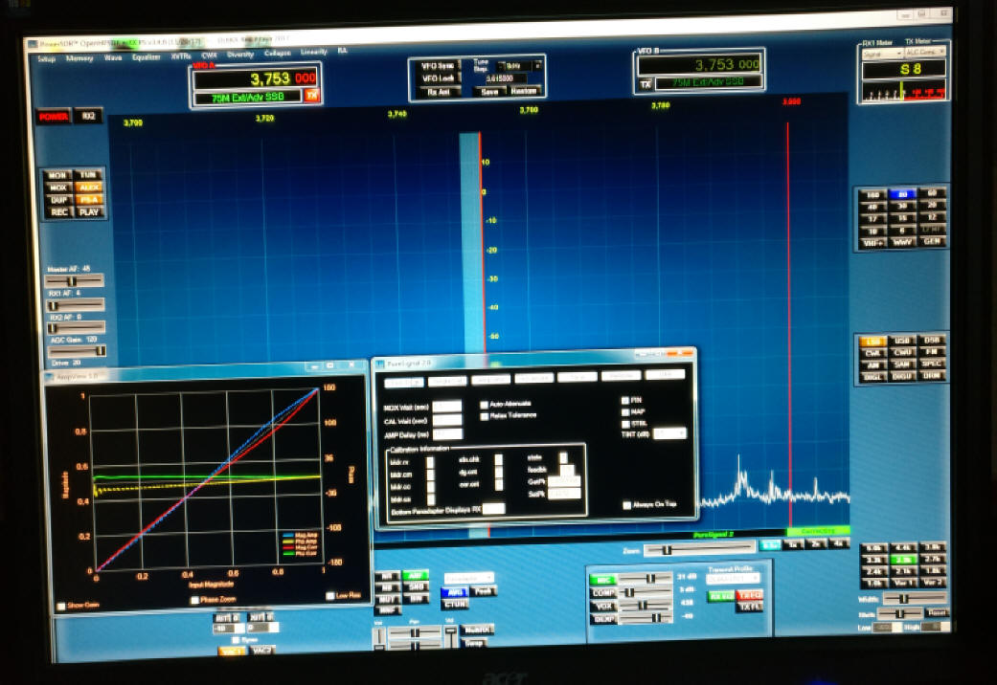Open the Linearity menu
997x685 pixels.
[x=313, y=52]
